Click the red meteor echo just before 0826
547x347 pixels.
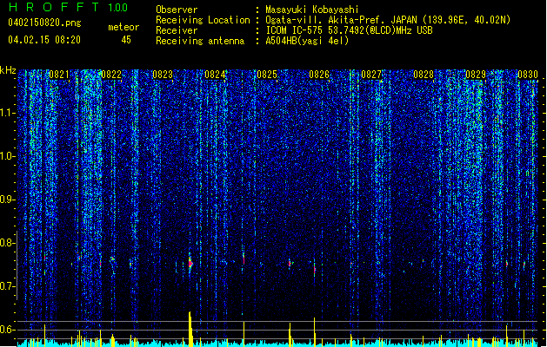[314, 269]
